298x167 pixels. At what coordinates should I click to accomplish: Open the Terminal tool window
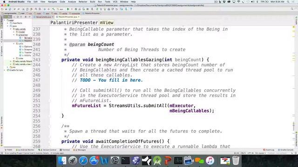[x=65, y=150]
